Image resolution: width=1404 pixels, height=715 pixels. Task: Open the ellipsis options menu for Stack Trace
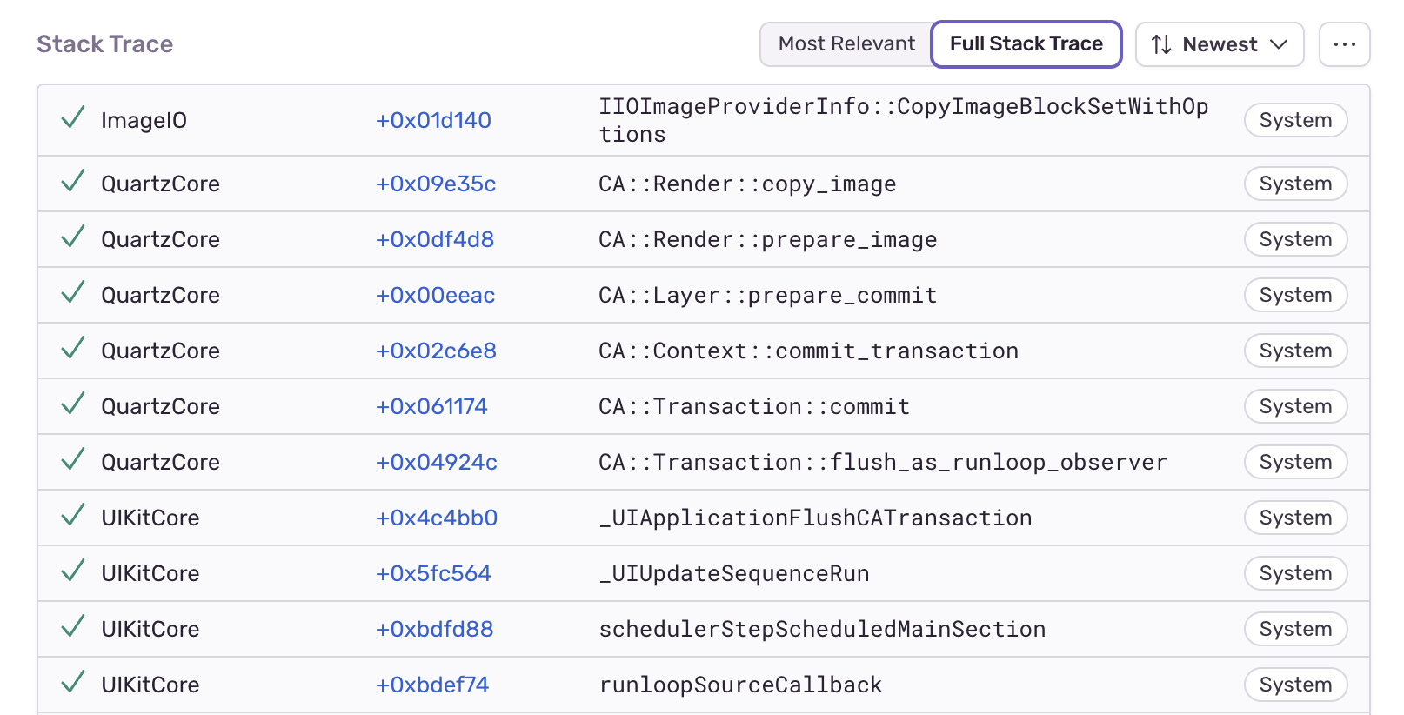[1344, 43]
